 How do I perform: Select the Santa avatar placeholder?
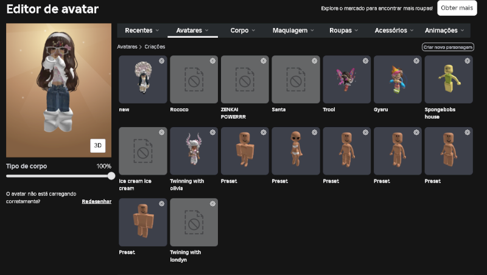pos(296,80)
